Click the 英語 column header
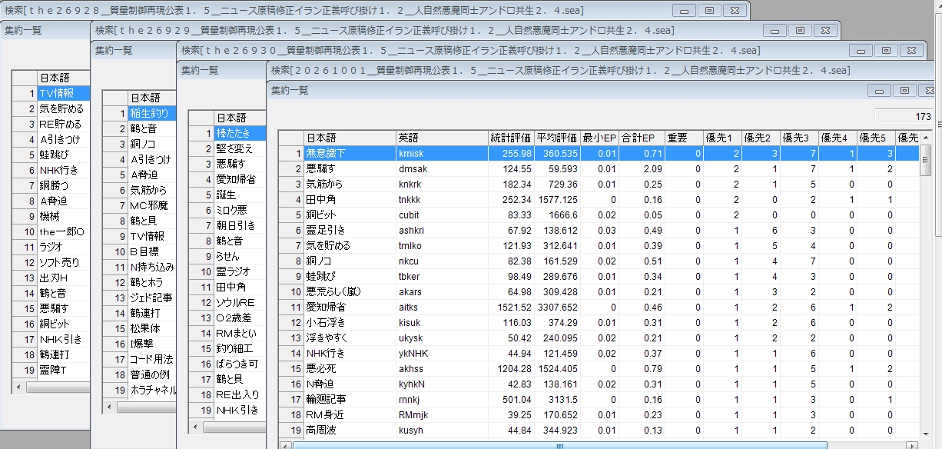 tap(442, 138)
